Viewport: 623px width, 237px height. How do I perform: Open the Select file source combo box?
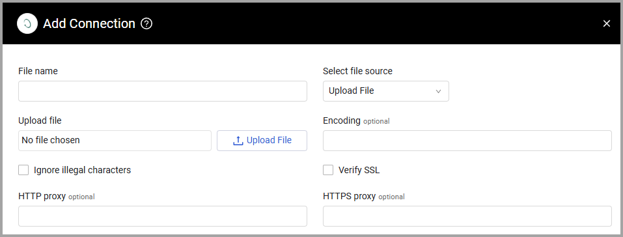[x=386, y=91]
